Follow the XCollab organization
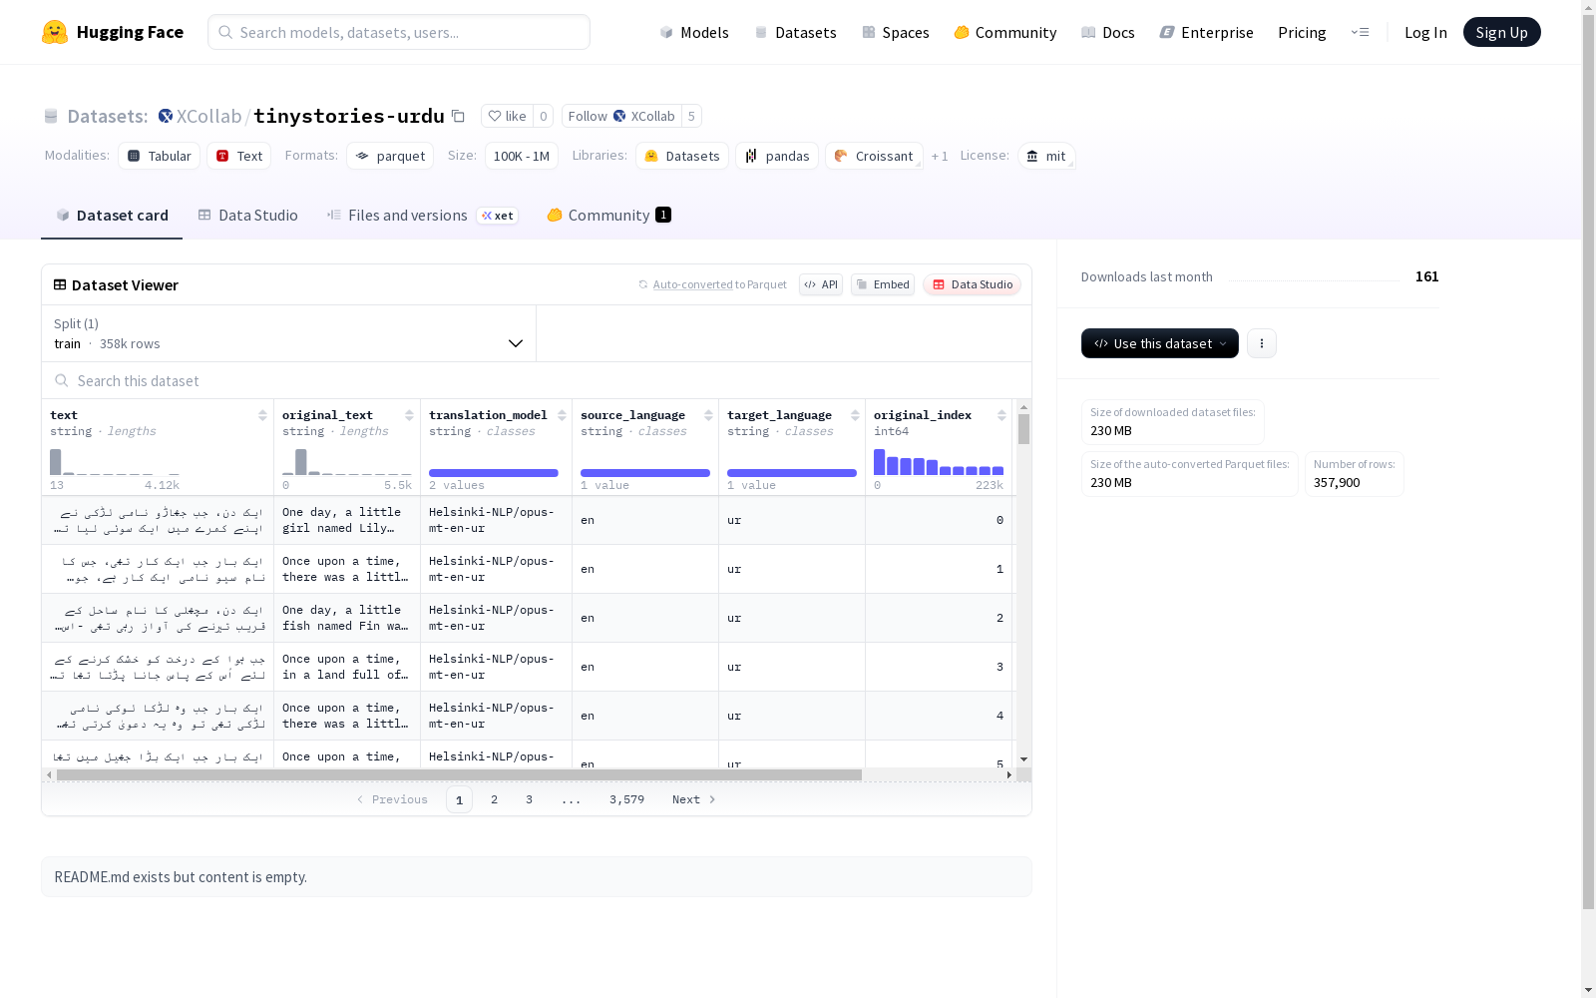Viewport: 1596px width, 998px height. click(621, 116)
